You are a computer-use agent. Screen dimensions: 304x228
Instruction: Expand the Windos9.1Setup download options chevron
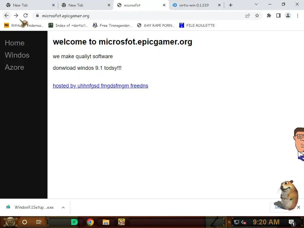coord(63,208)
